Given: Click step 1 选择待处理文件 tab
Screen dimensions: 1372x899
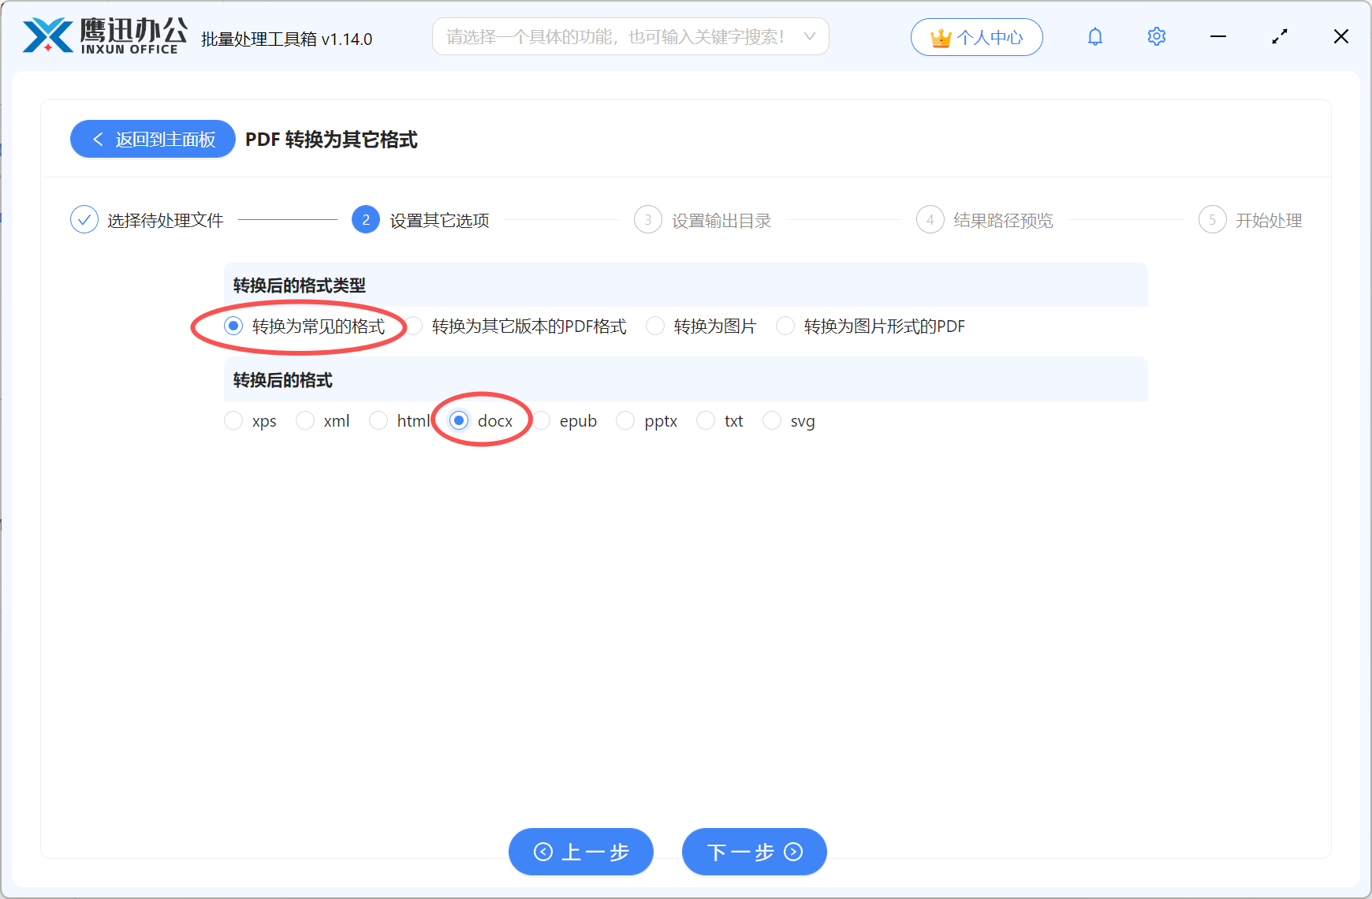Looking at the screenshot, I should coord(84,219).
